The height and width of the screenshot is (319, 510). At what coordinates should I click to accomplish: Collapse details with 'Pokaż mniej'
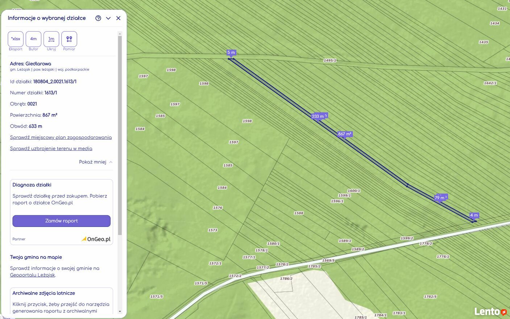(96, 162)
